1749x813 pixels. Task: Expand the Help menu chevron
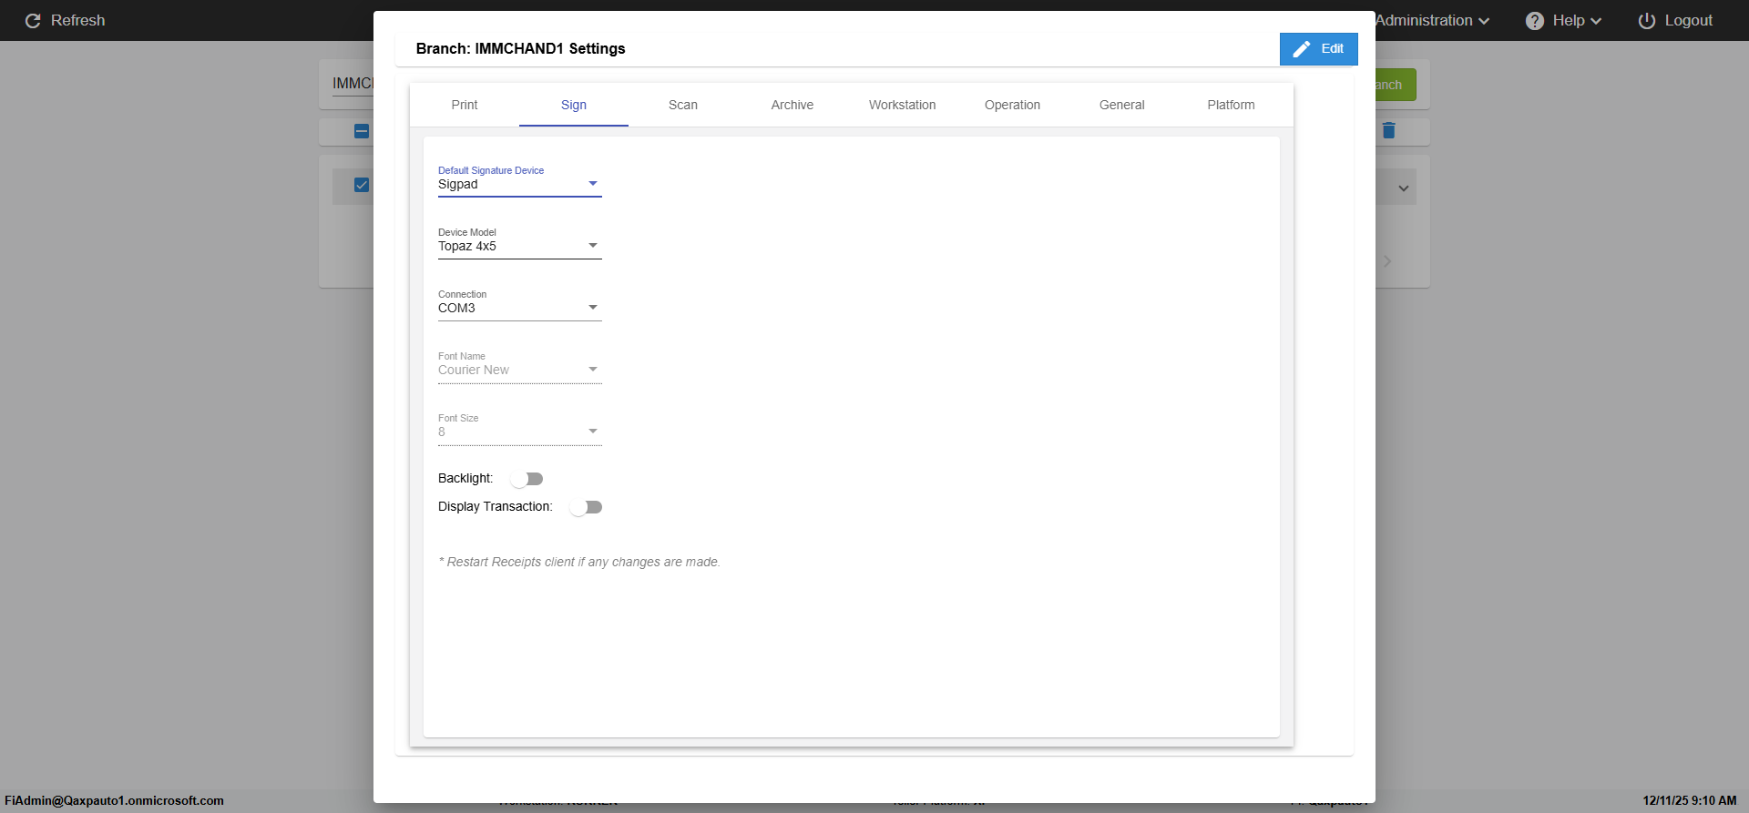point(1596,21)
